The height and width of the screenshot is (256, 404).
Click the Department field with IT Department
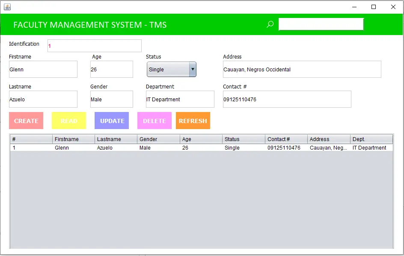click(x=180, y=99)
